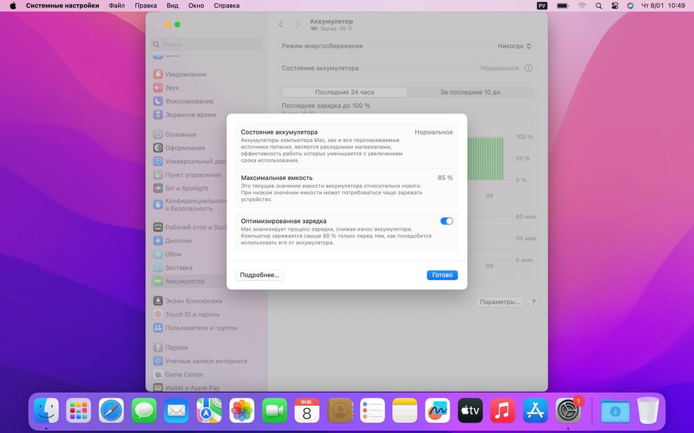The image size is (694, 433).
Task: Open Mail from the Dock
Action: pos(176,410)
